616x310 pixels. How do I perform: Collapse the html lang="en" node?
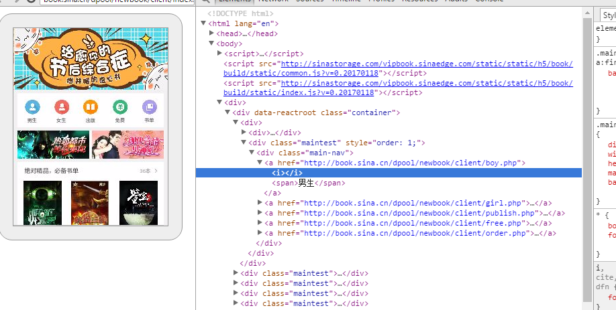point(203,23)
